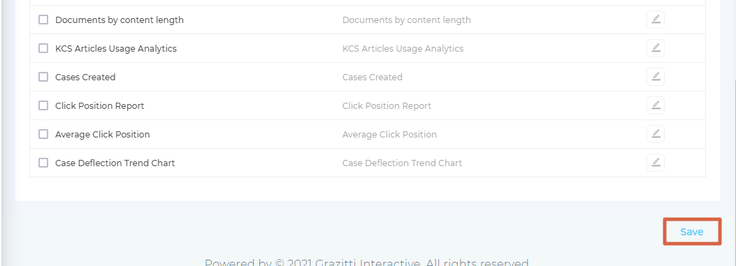
Task: Click the Click Position Report description text
Action: 387,105
